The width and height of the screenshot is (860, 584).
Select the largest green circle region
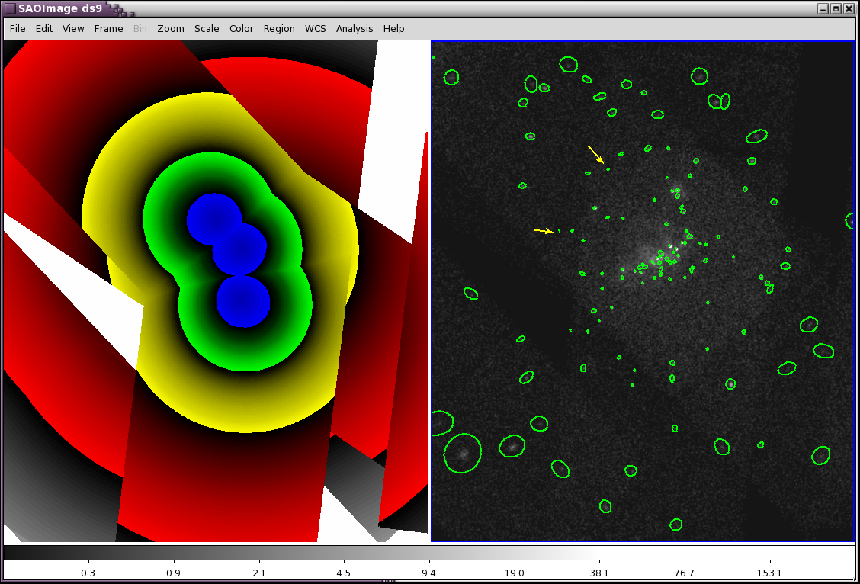click(x=463, y=453)
